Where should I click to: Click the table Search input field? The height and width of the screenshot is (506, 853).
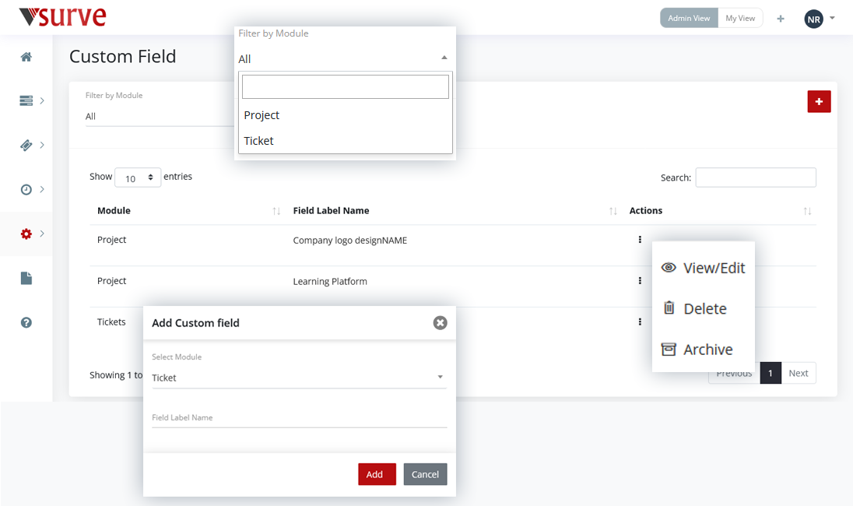(x=756, y=177)
